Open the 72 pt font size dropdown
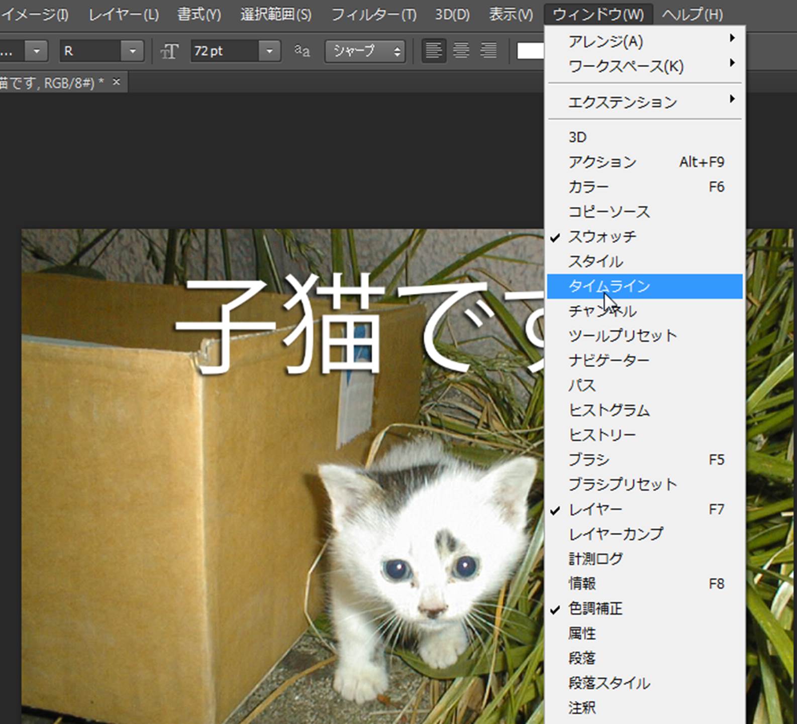 click(269, 51)
